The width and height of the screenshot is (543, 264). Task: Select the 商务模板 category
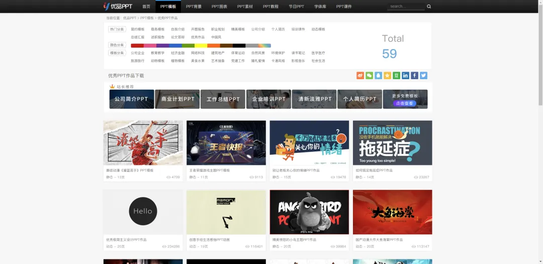tap(157, 30)
